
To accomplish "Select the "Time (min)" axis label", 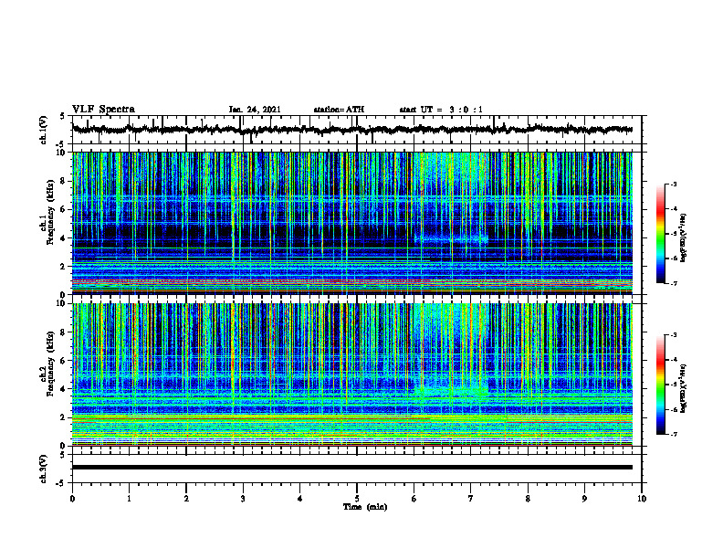I will [x=365, y=507].
